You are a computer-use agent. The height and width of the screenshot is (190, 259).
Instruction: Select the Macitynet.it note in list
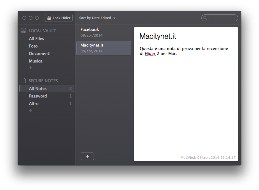104,48
